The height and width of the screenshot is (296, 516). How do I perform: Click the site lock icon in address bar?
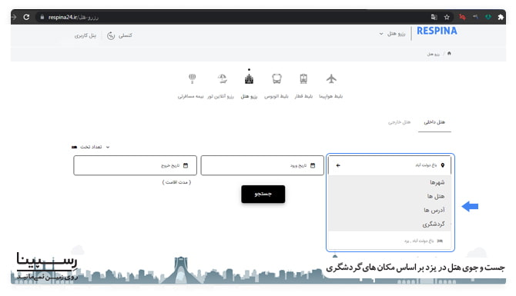pyautogui.click(x=42, y=17)
